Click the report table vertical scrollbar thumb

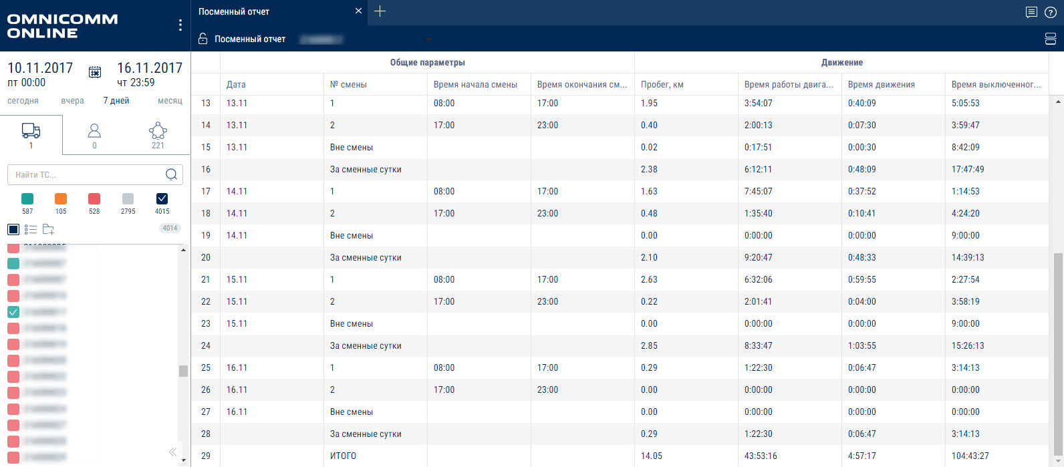1057,354
